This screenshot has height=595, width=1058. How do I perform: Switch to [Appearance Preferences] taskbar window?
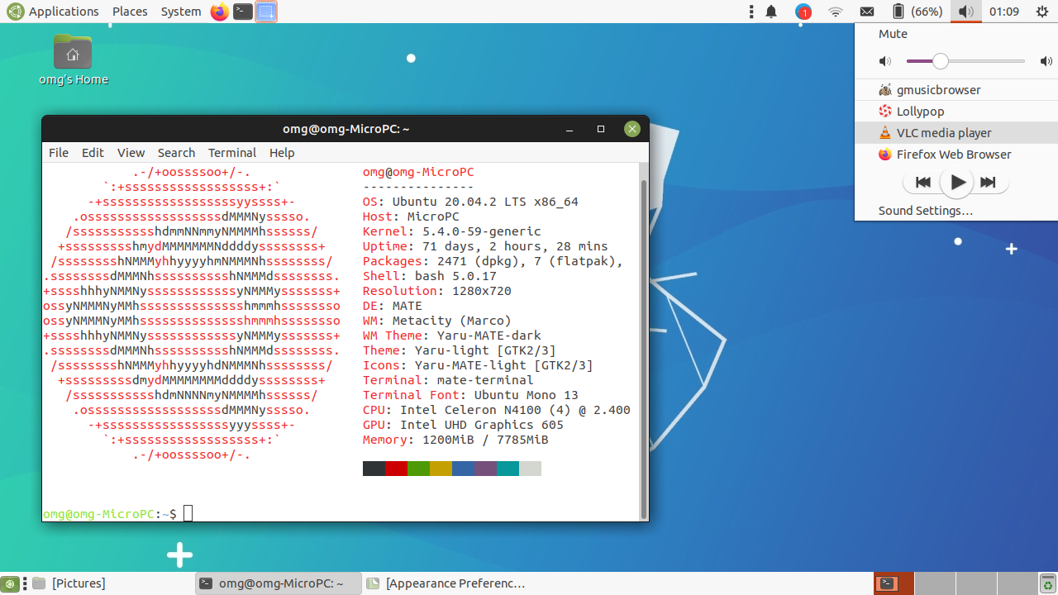pos(446,583)
